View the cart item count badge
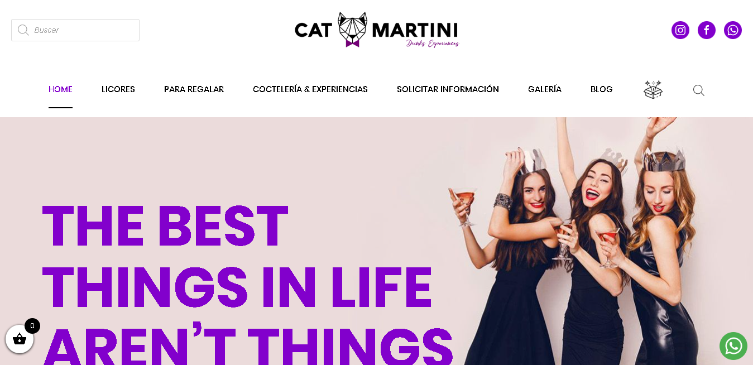This screenshot has height=365, width=753. (32, 326)
